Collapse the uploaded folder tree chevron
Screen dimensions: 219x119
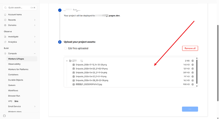67,61
